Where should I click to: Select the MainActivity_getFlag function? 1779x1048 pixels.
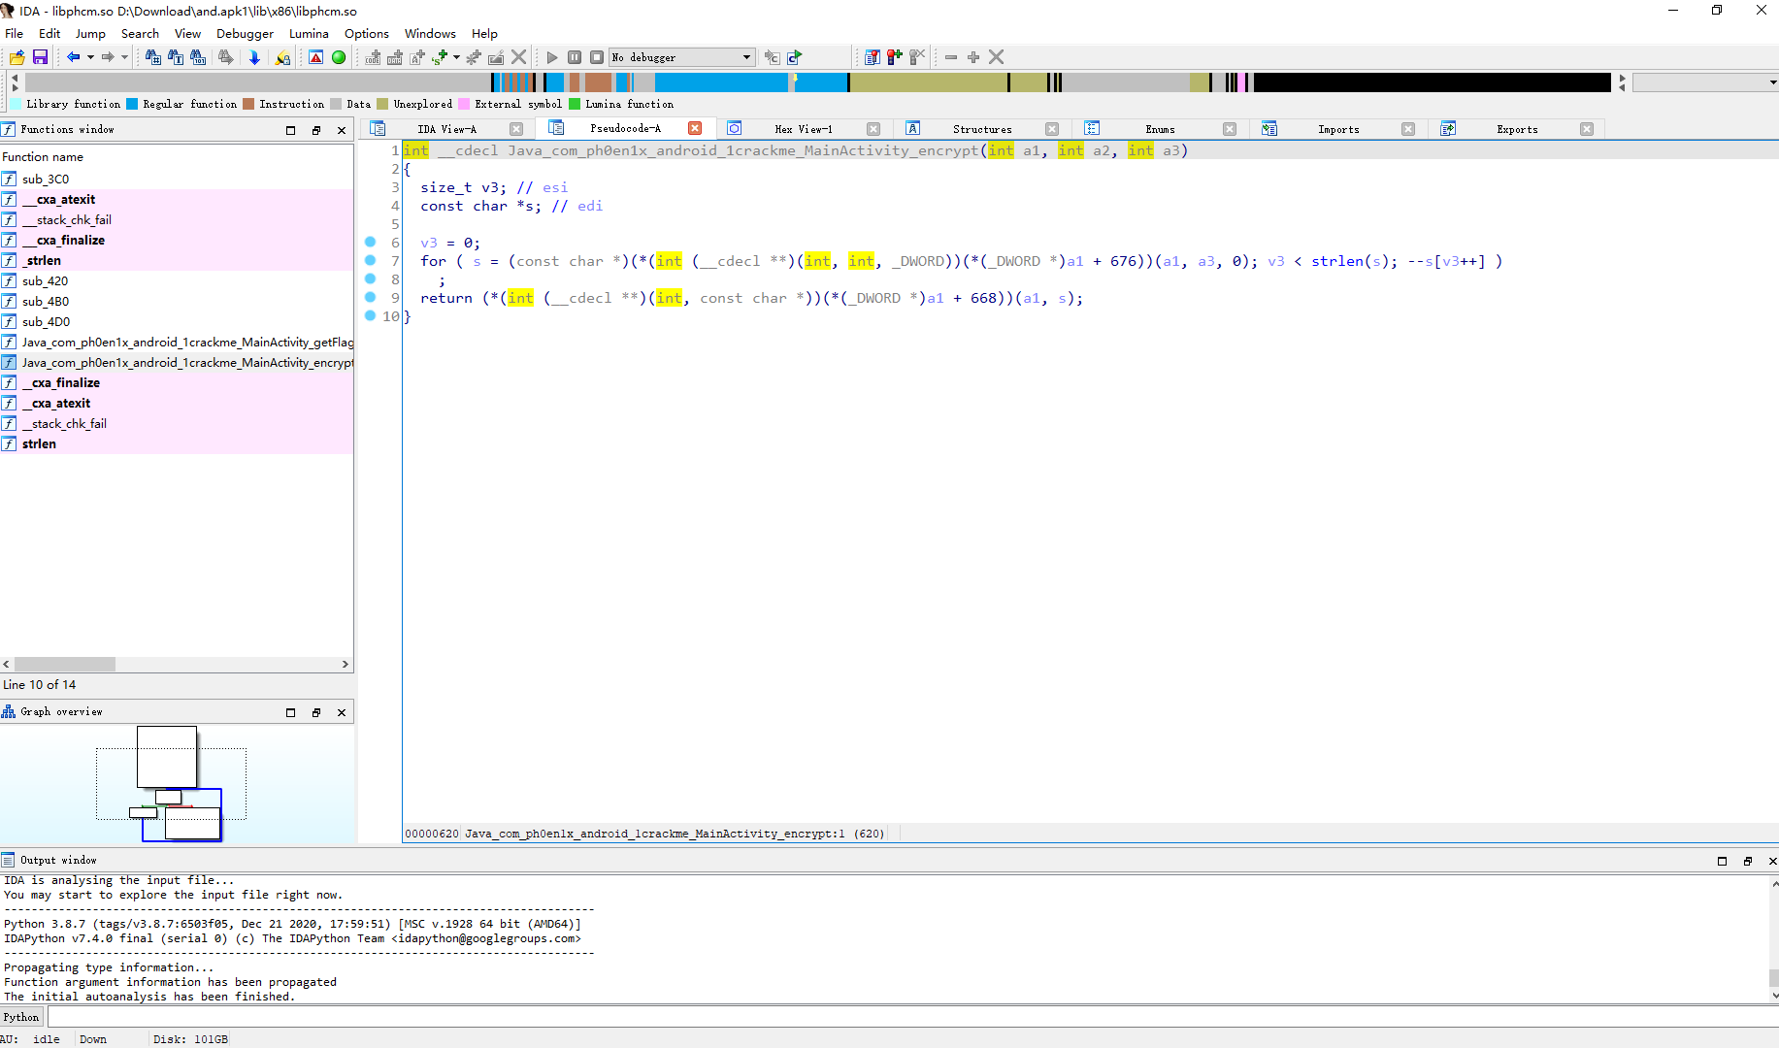[x=177, y=342]
